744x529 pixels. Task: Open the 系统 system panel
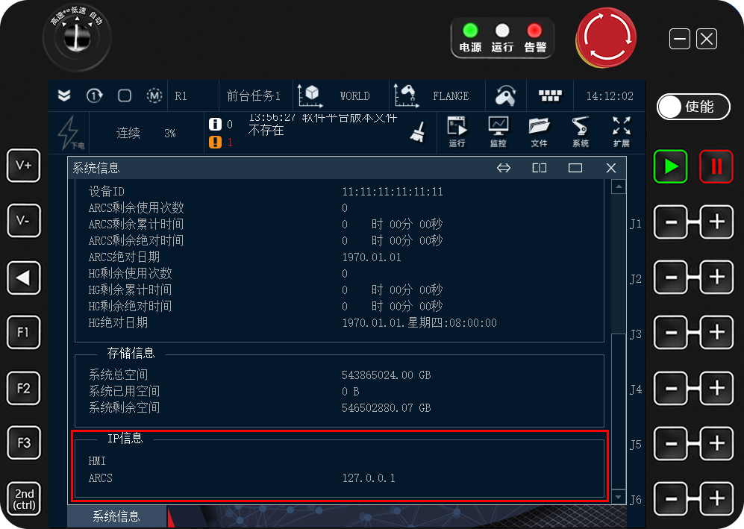pos(581,132)
